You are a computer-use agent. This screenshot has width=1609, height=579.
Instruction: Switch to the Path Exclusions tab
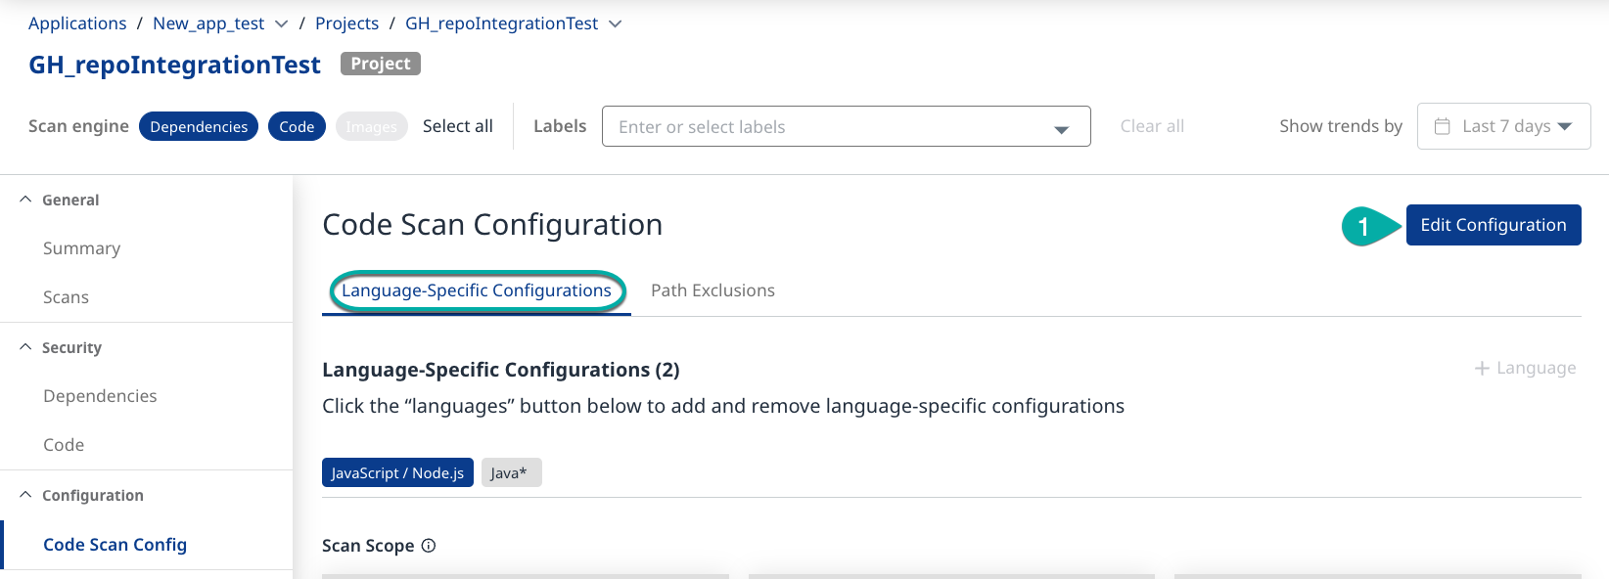[713, 289]
